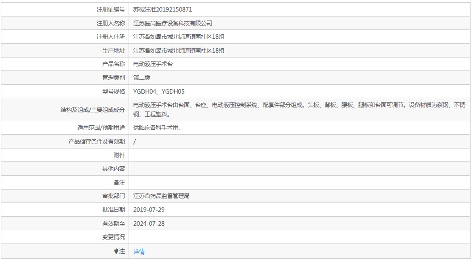Select model value YGDH04、YGDH05
This screenshot has width=471, height=260.
[159, 91]
